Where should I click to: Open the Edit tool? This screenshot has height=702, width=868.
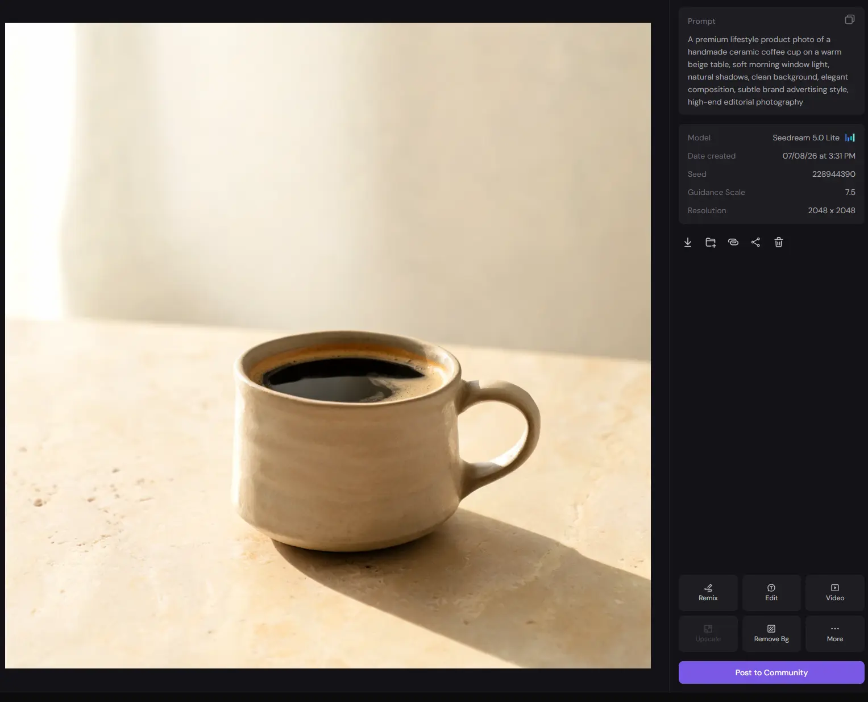[771, 593]
